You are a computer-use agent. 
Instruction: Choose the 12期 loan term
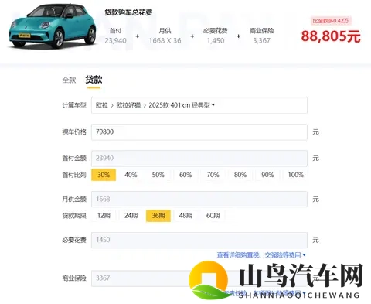104,216
